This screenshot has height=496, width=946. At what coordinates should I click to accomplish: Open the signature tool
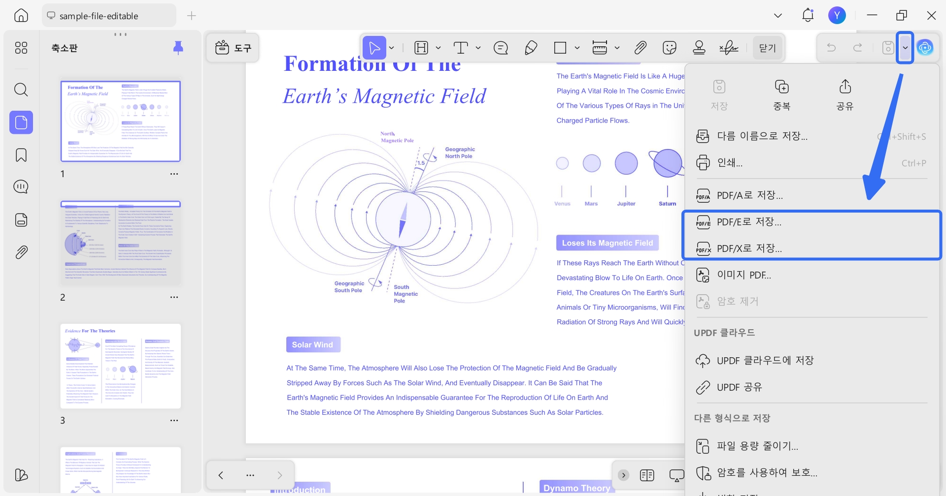729,48
